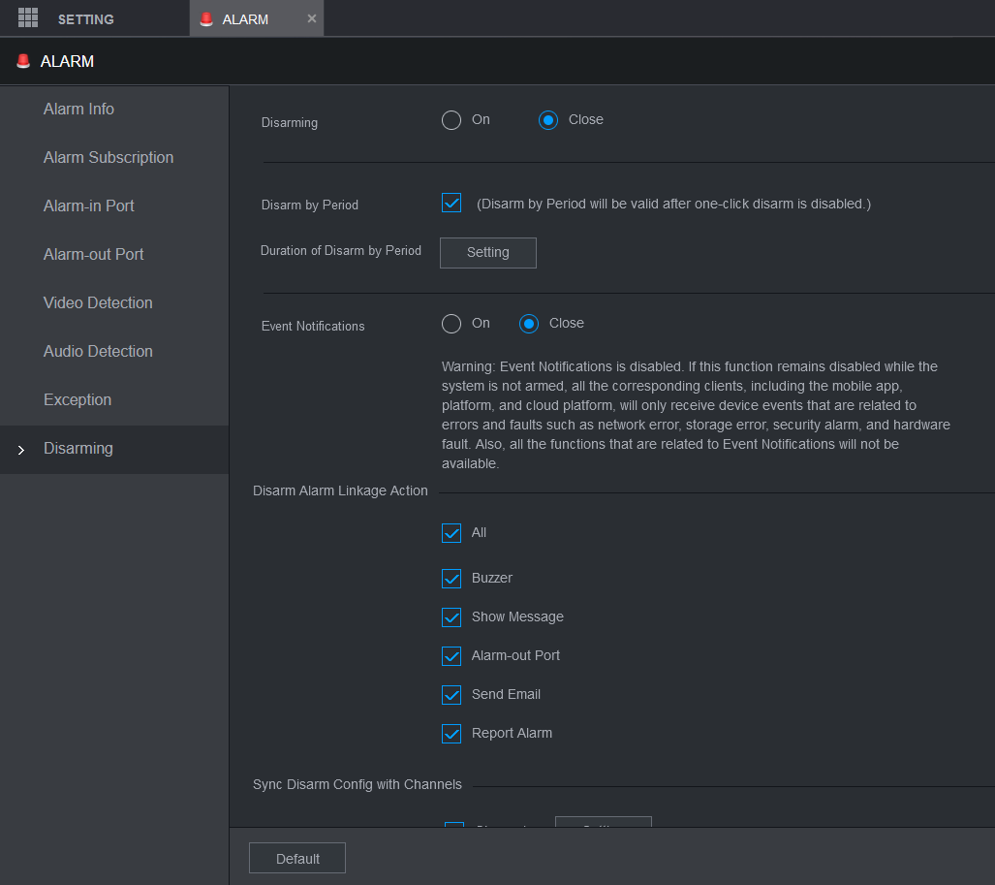Disable the Buzzer checkbox

pos(451,579)
